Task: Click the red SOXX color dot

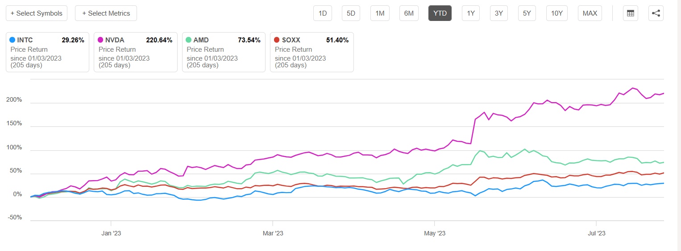Action: click(277, 40)
